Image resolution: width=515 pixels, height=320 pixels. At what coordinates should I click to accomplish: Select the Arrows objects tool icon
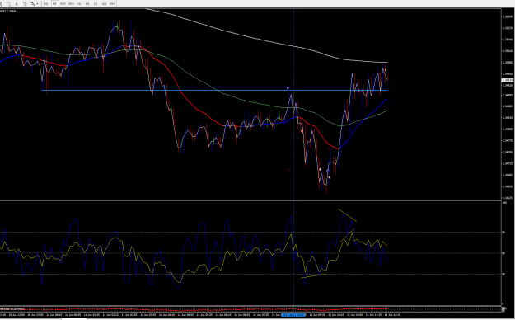pos(33,4)
